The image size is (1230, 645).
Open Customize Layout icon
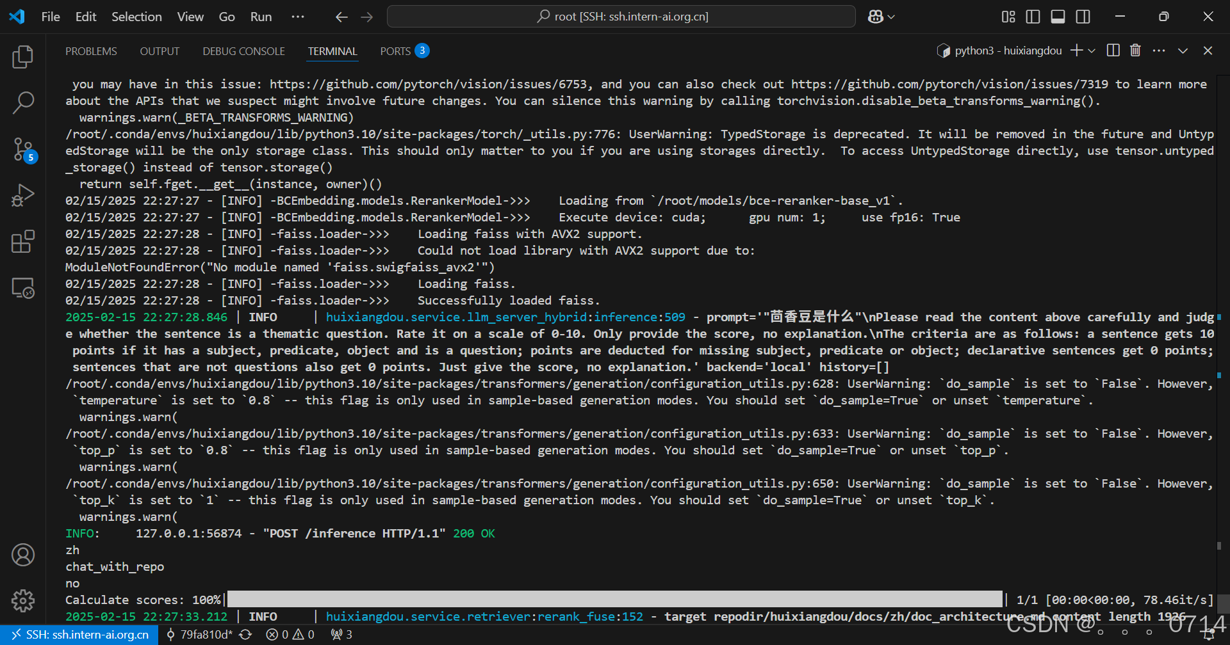click(1008, 17)
